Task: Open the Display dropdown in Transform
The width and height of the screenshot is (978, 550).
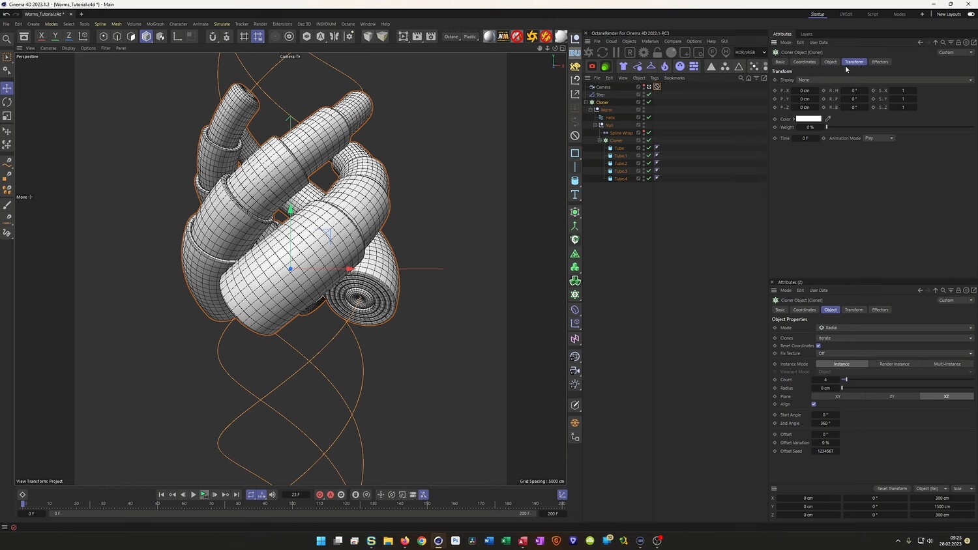Action: (x=885, y=80)
